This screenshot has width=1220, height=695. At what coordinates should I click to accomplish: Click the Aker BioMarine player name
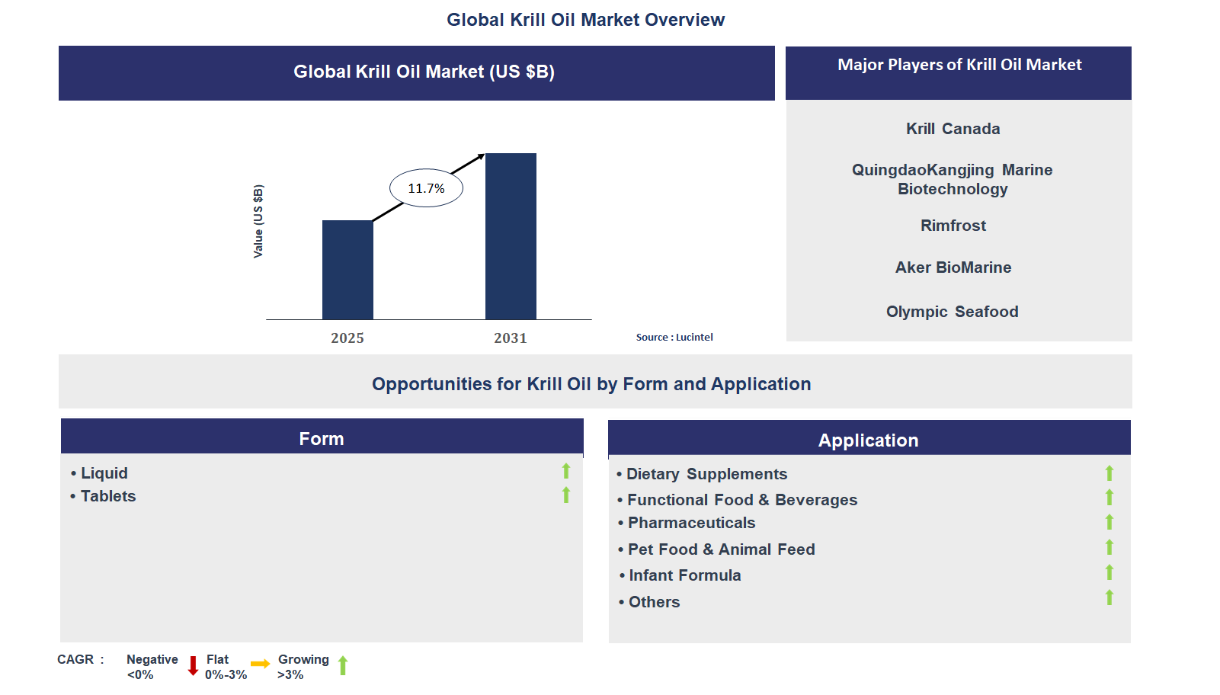(953, 267)
